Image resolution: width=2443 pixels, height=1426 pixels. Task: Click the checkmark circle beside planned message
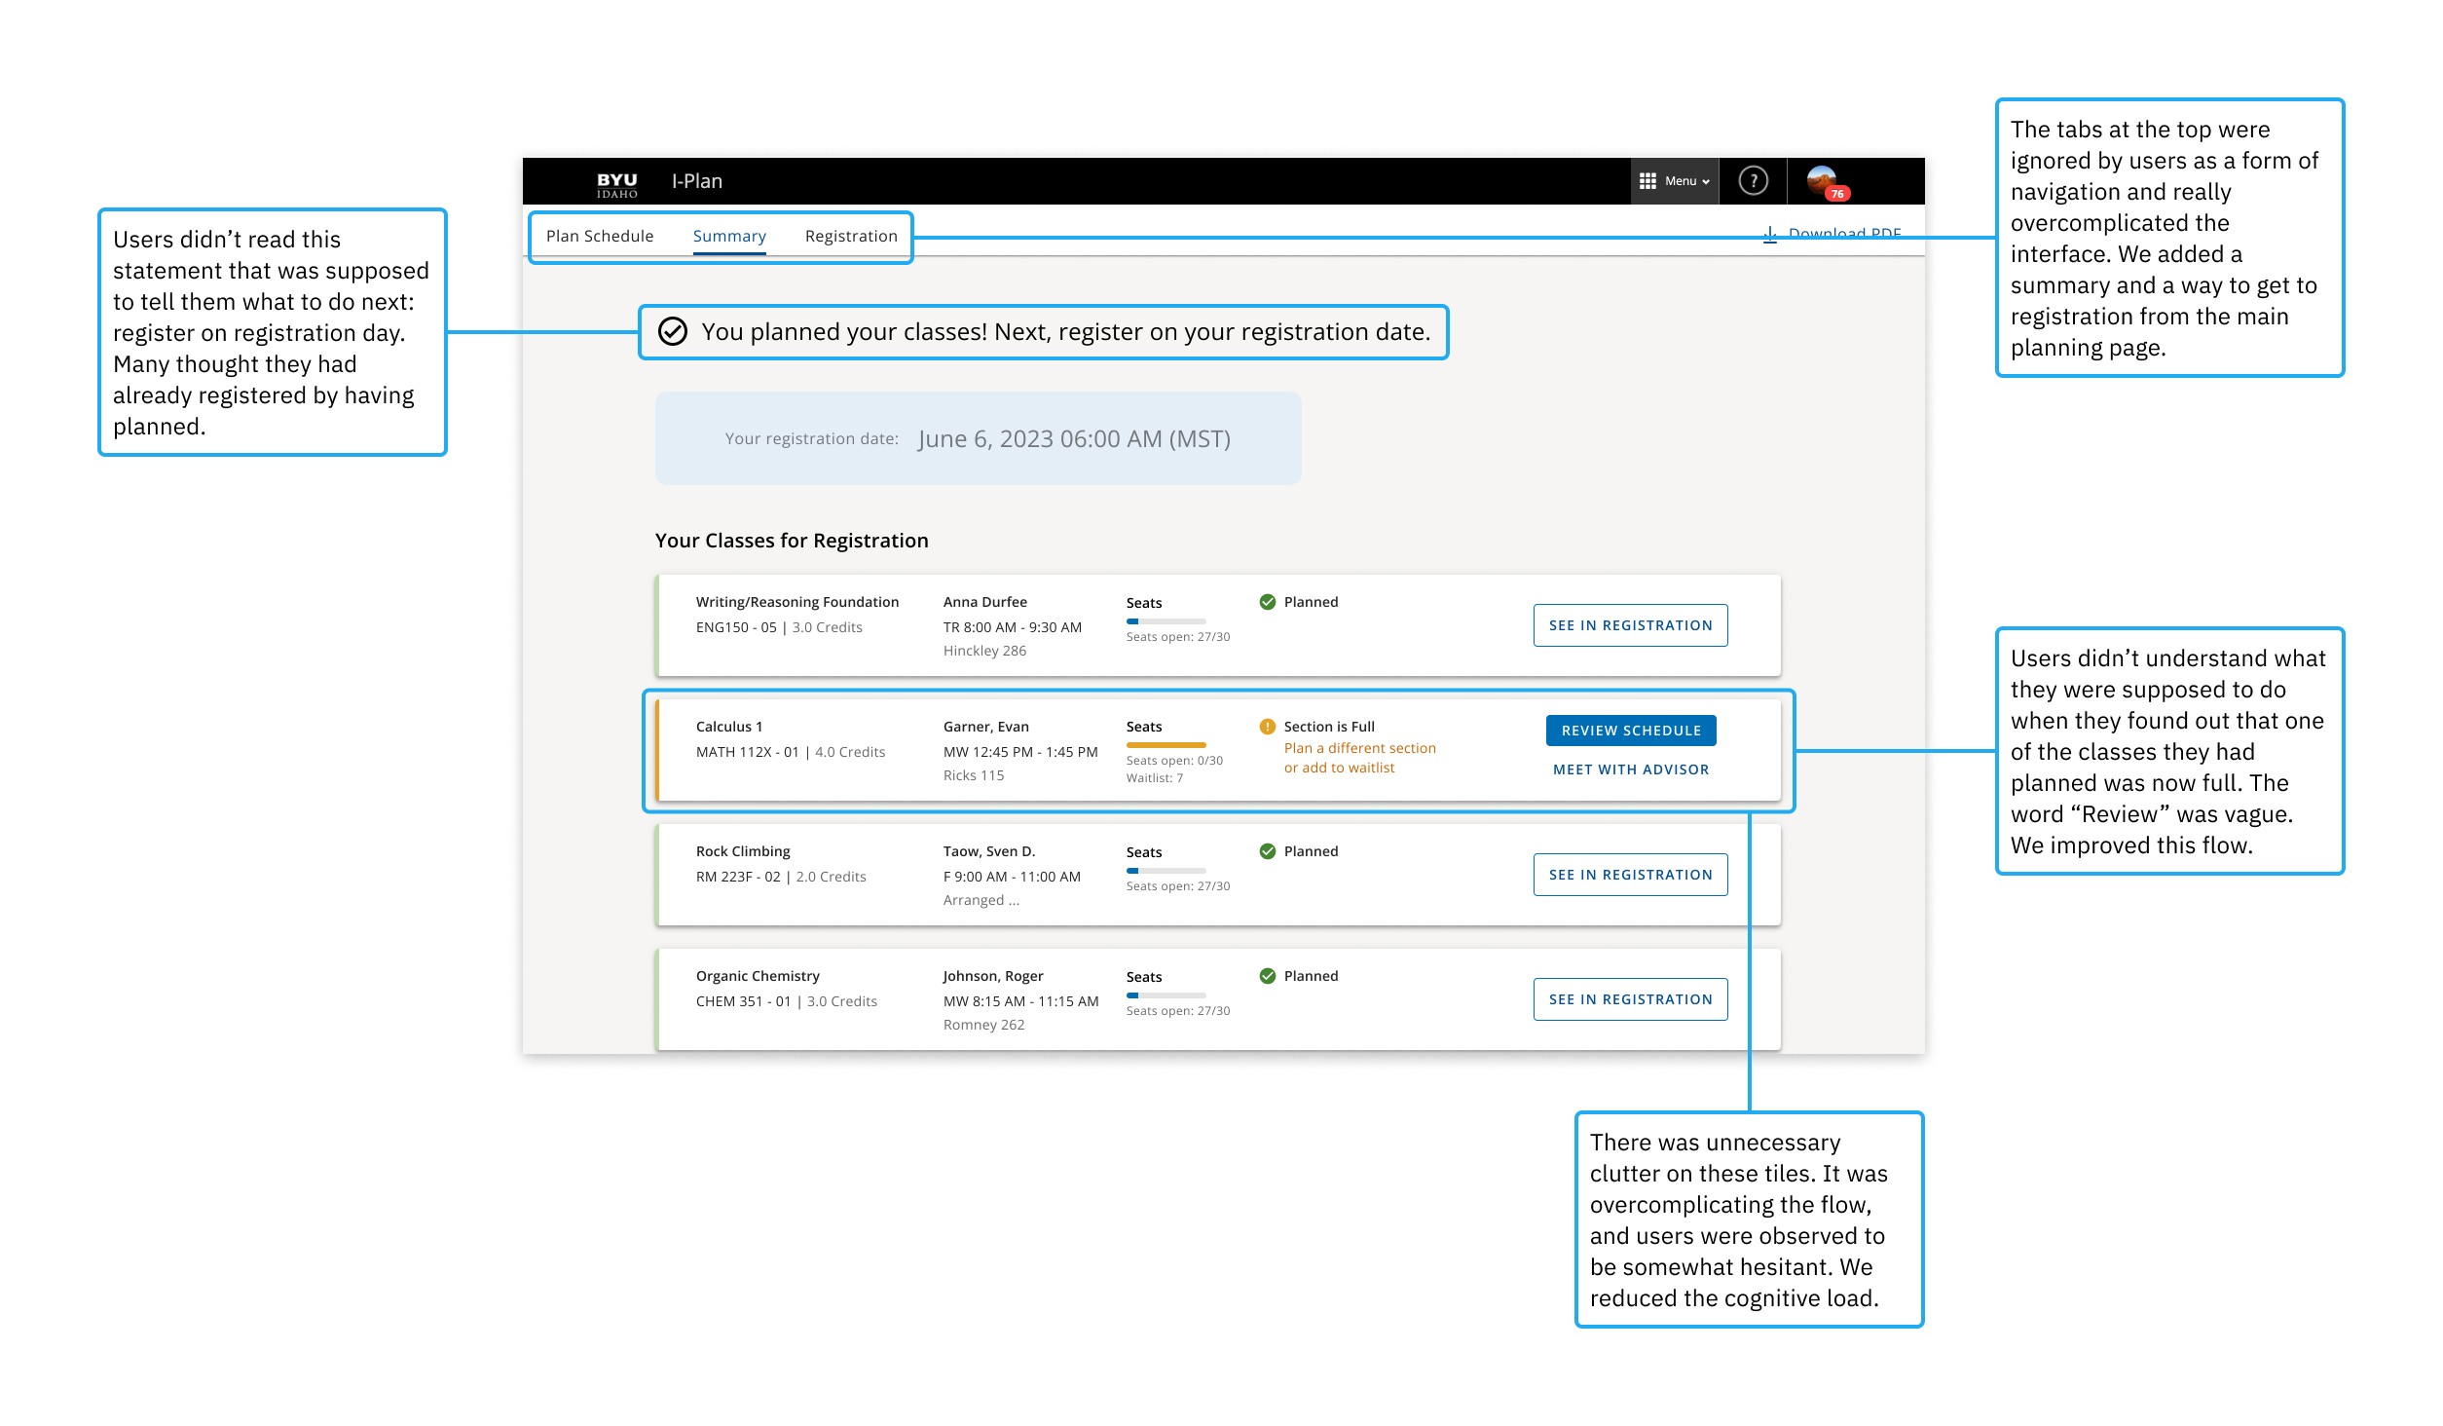click(672, 332)
